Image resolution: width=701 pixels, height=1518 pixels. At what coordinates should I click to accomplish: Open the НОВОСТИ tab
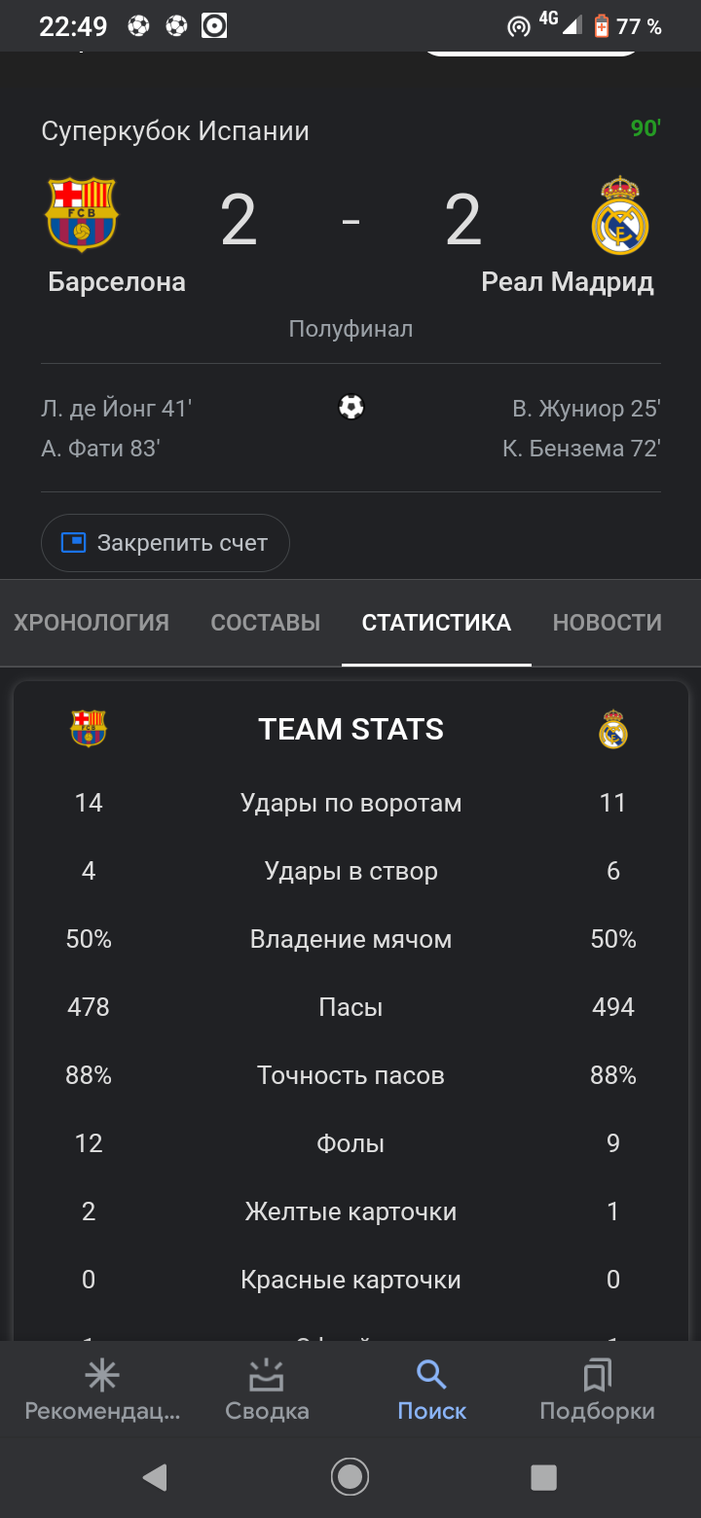pos(608,623)
